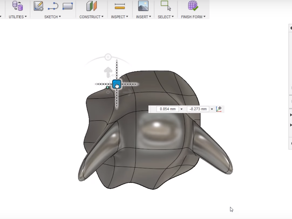Open the UTILITIES menu
Viewport: 292px width, 219px height.
coord(17,17)
